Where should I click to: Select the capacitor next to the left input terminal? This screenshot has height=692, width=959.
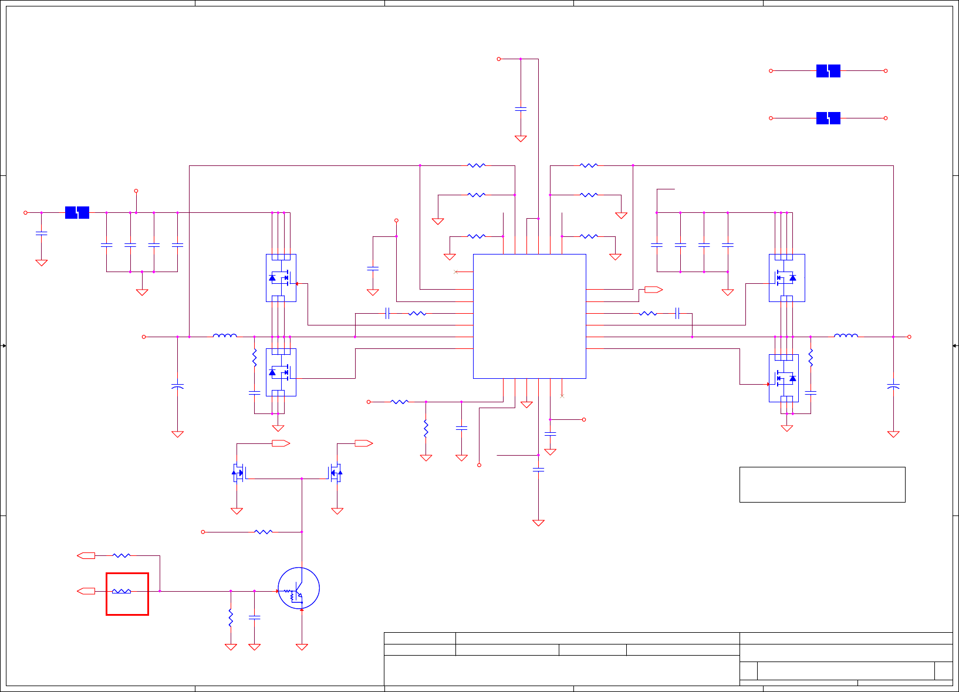(41, 233)
